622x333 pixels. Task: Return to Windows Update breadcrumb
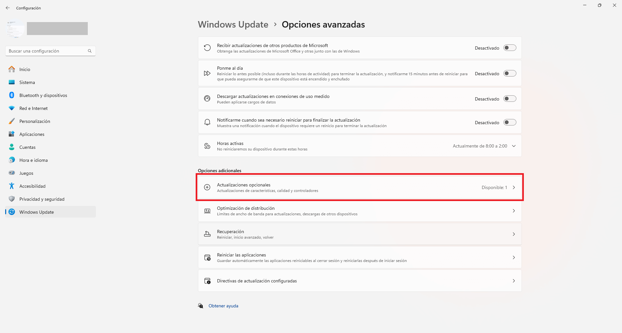tap(233, 24)
